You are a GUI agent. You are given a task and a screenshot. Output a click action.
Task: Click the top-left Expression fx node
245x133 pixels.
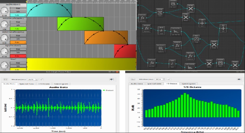pyautogui.click(x=142, y=18)
